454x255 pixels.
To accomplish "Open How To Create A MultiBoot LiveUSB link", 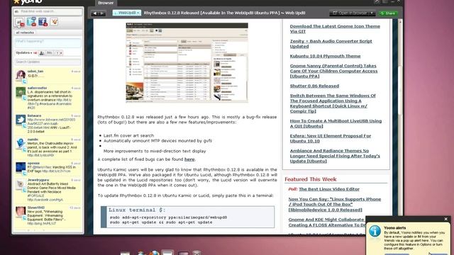I will click(x=336, y=123).
